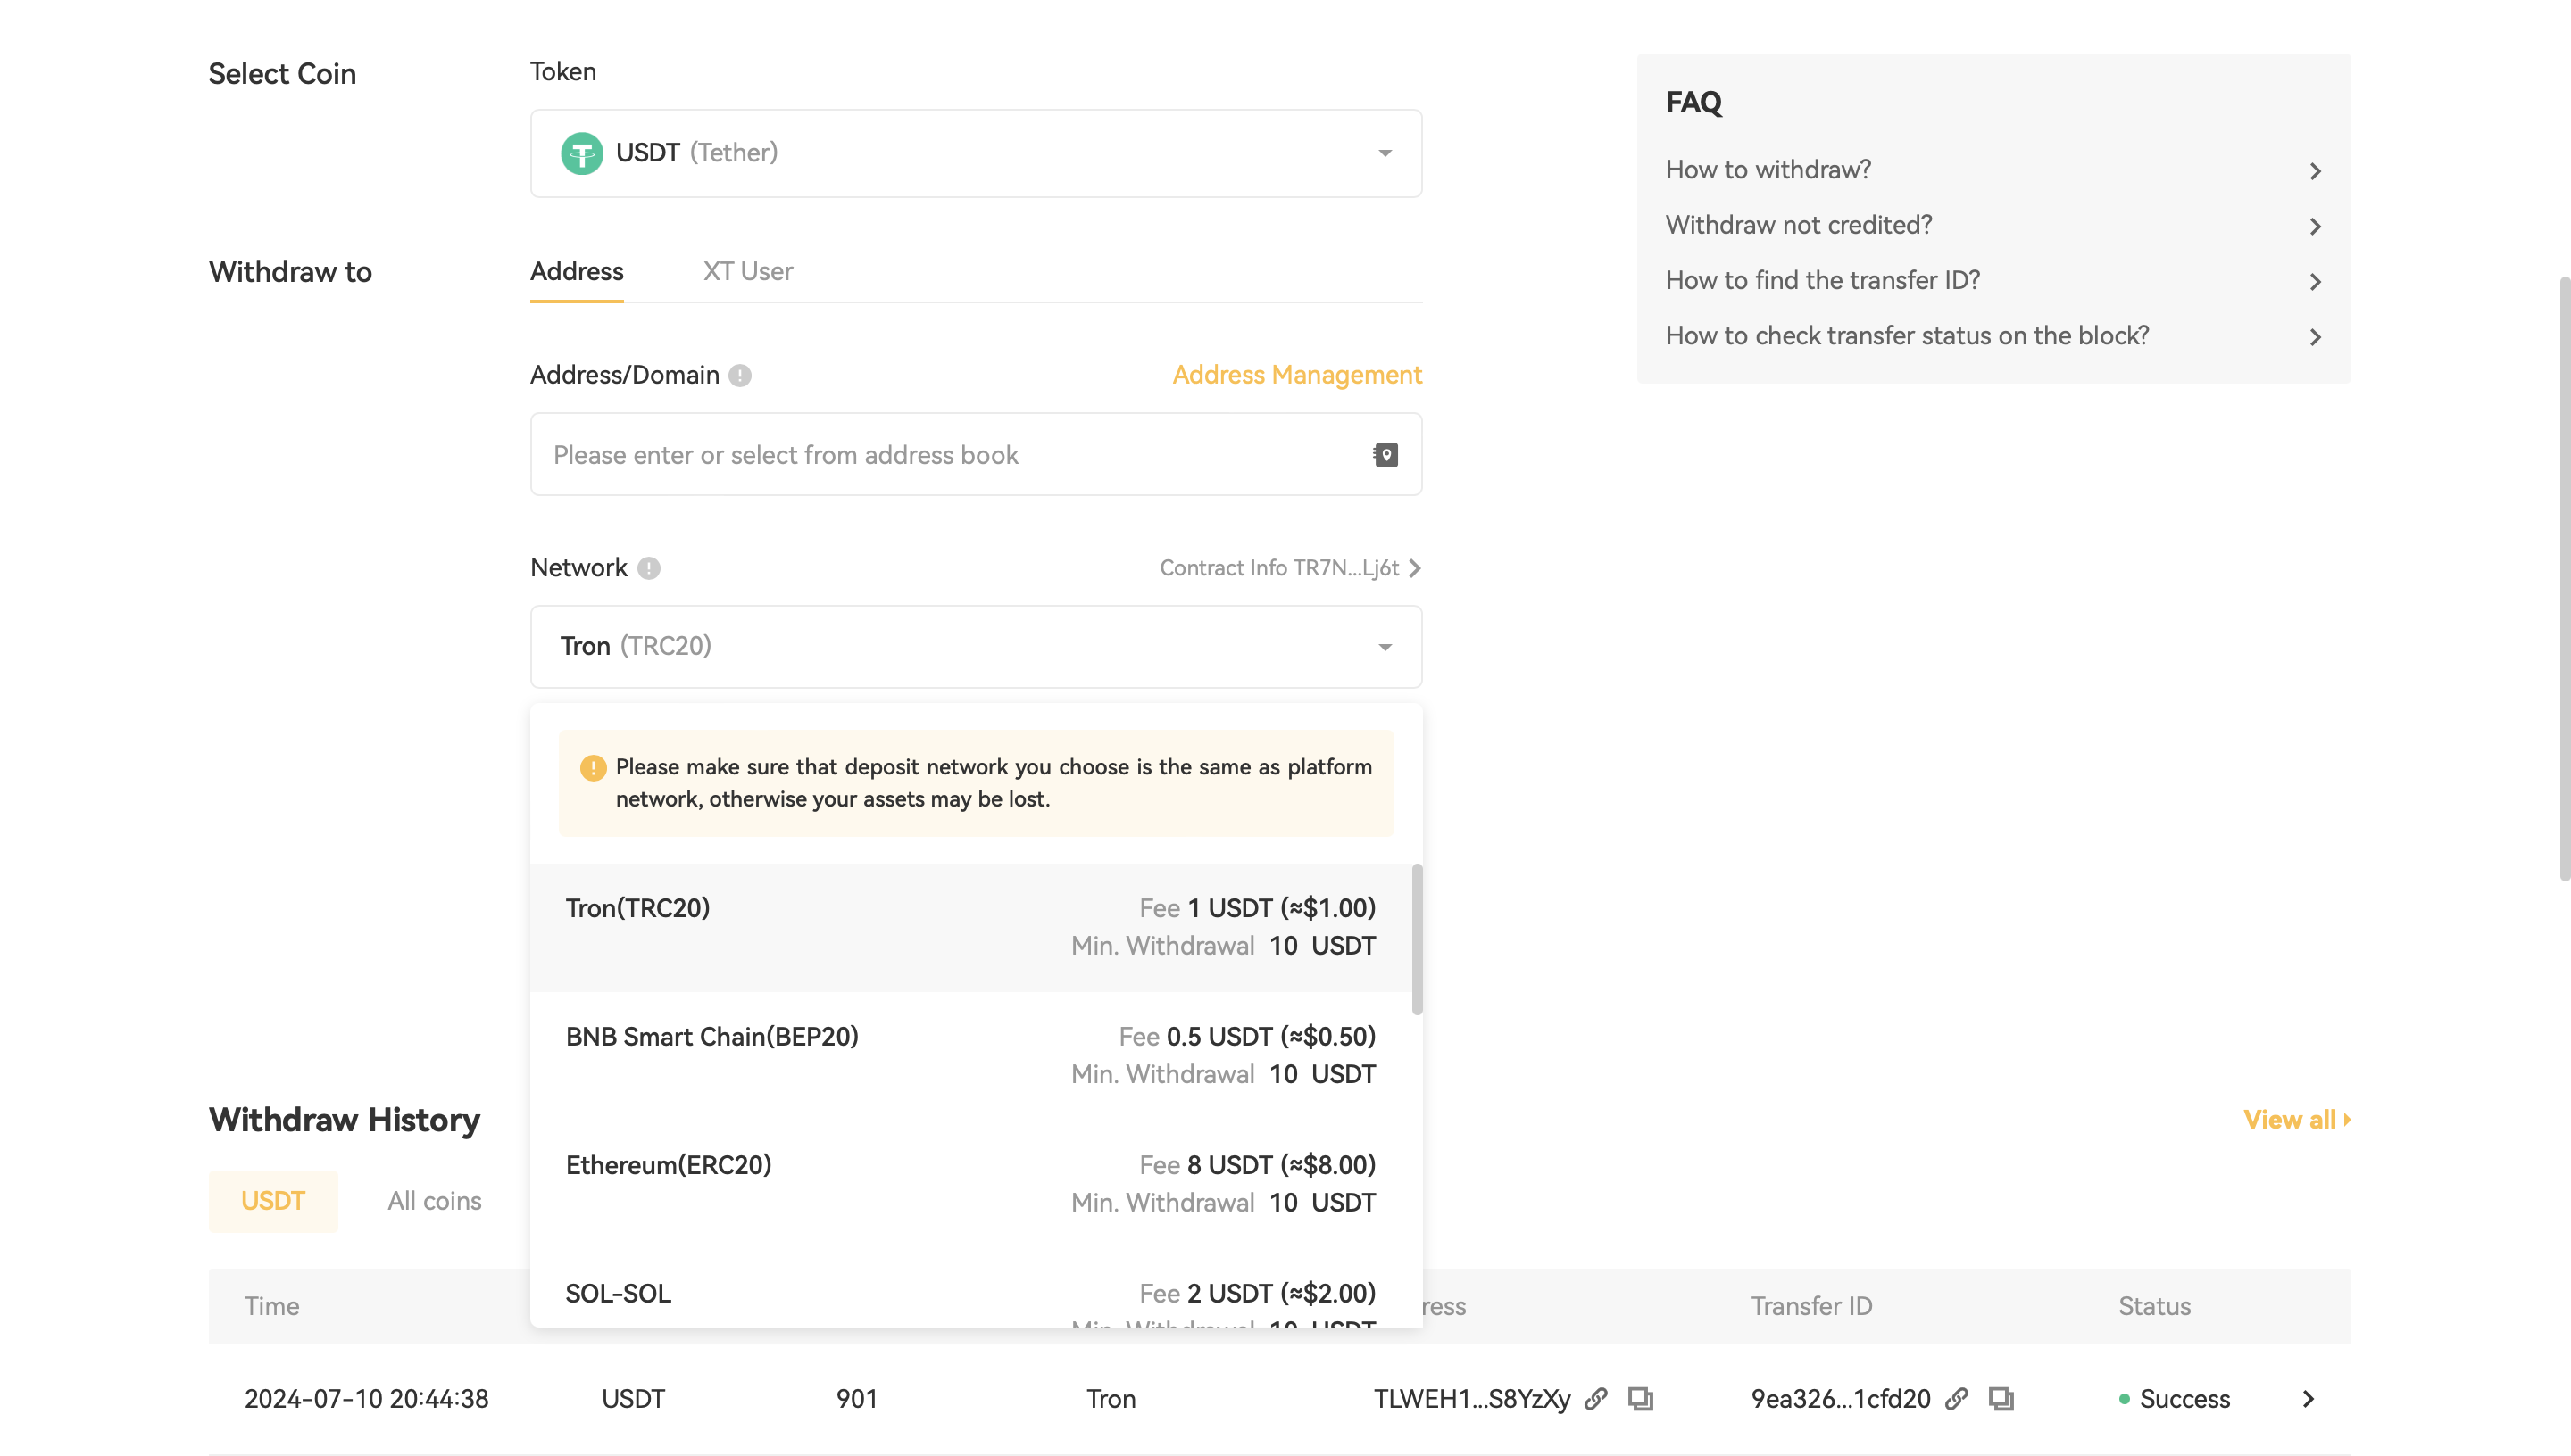Image resolution: width=2571 pixels, height=1456 pixels.
Task: Copy transfer ID 9ea326...1cfd20
Action: tap(2001, 1399)
